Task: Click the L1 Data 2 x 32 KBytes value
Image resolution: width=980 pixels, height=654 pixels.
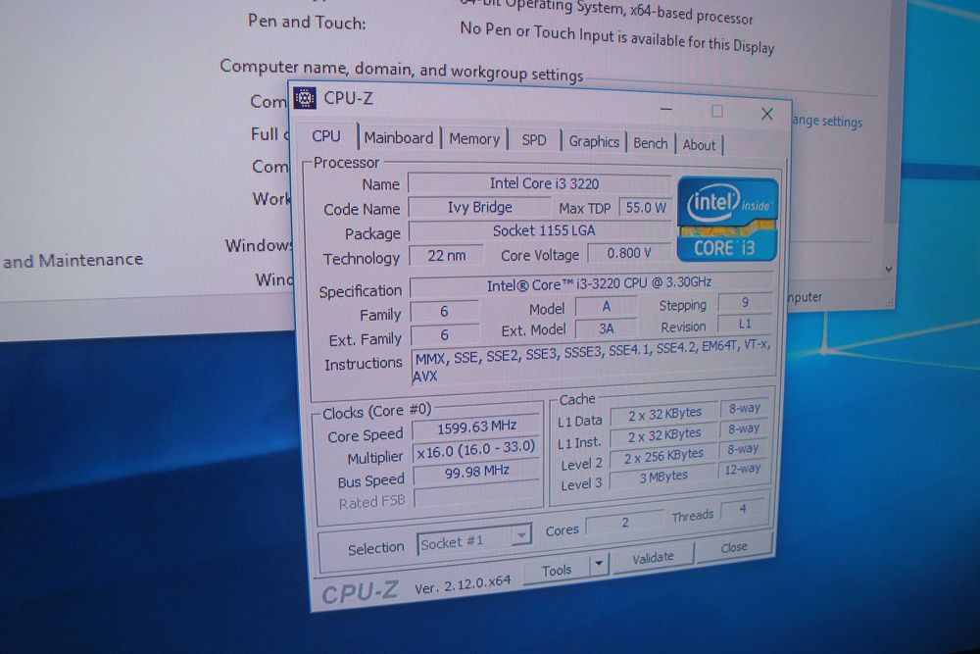Action: coord(664,415)
